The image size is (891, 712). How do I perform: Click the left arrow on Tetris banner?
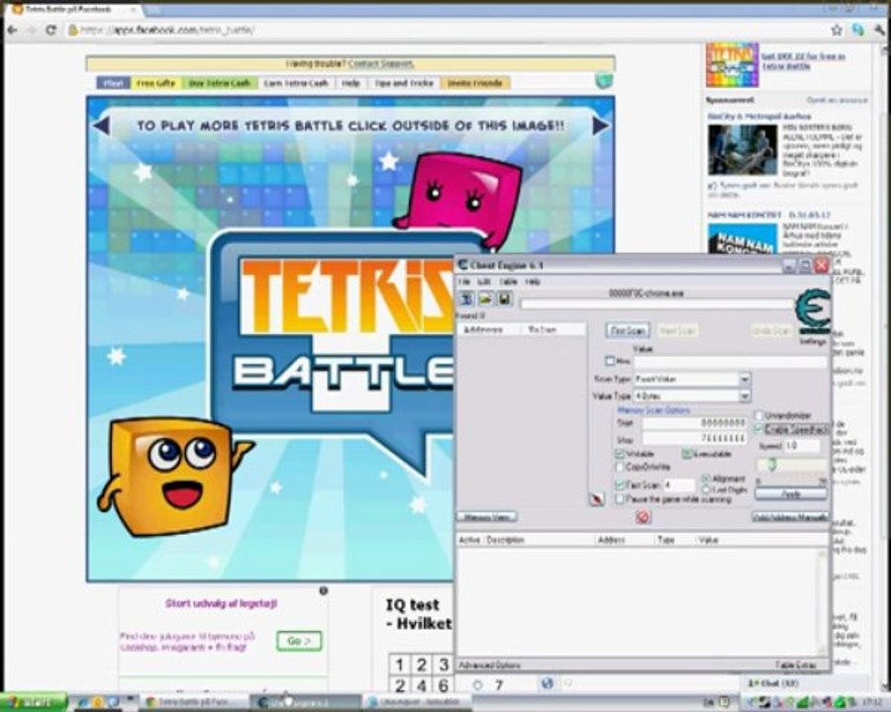point(101,126)
